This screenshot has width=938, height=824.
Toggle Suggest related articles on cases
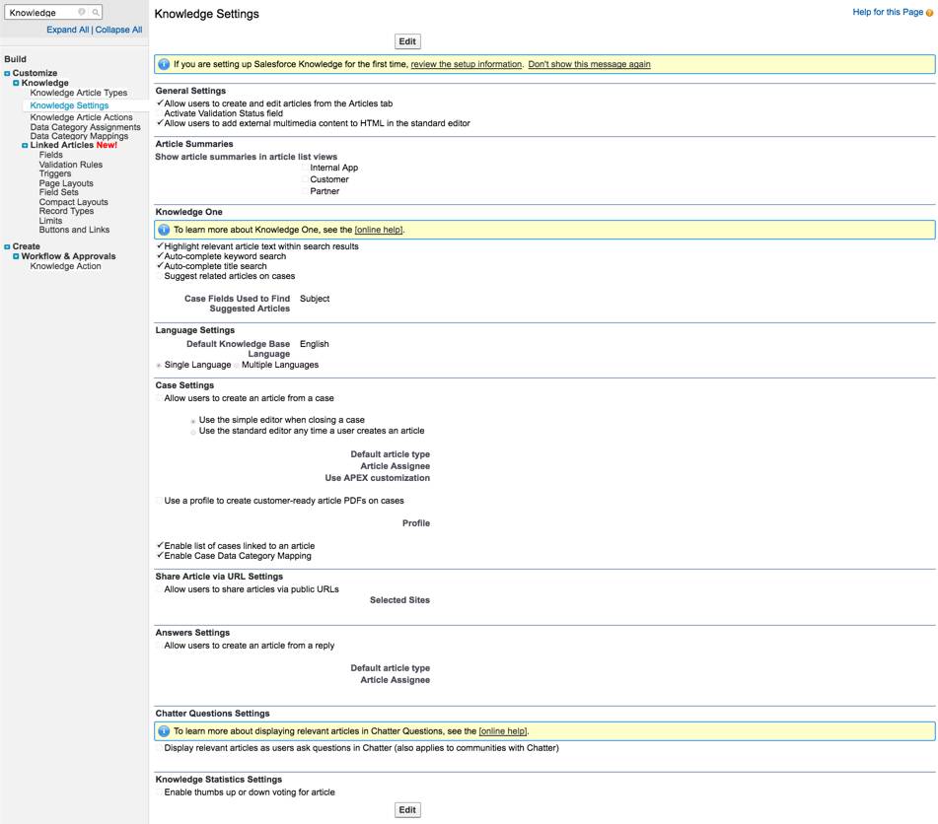(160, 276)
